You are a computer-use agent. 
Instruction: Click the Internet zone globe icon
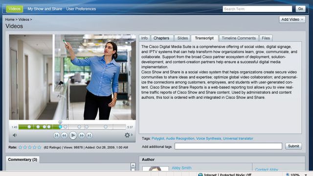pyautogui.click(x=201, y=175)
